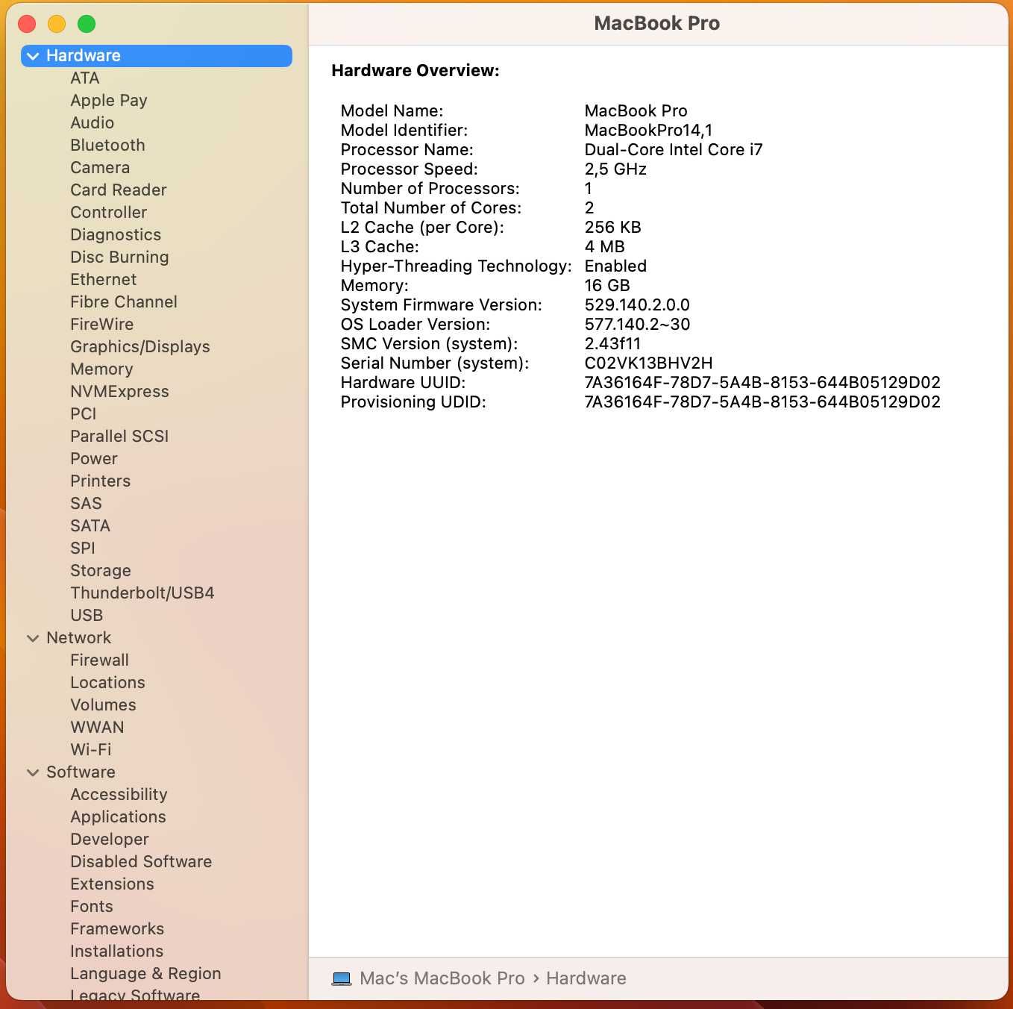Screen dimensions: 1013x1009
Task: Show Ethernet hardware info
Action: pyautogui.click(x=104, y=280)
